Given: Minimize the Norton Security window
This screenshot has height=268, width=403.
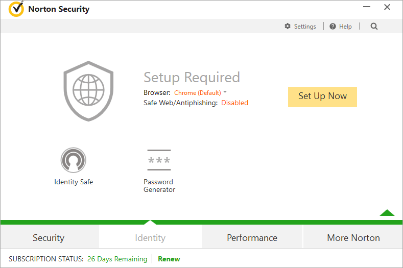Looking at the screenshot, I should [x=367, y=7].
